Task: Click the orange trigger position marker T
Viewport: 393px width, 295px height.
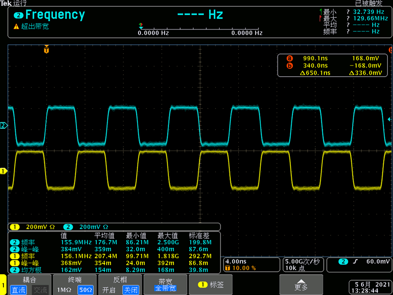Action: (x=47, y=50)
